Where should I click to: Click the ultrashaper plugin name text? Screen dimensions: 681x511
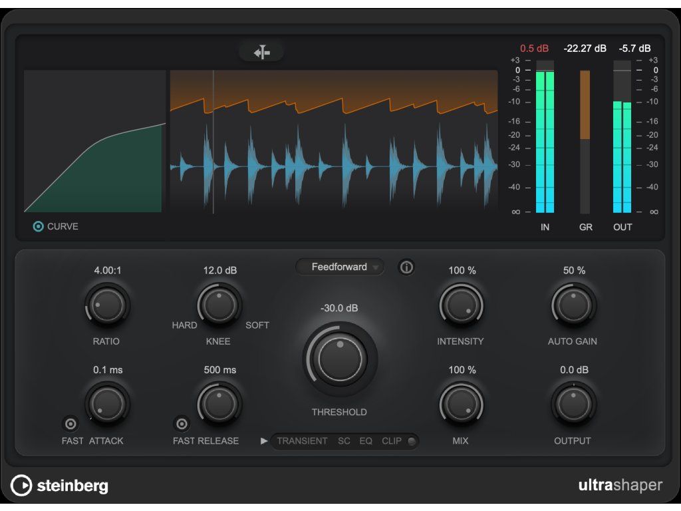coord(620,485)
